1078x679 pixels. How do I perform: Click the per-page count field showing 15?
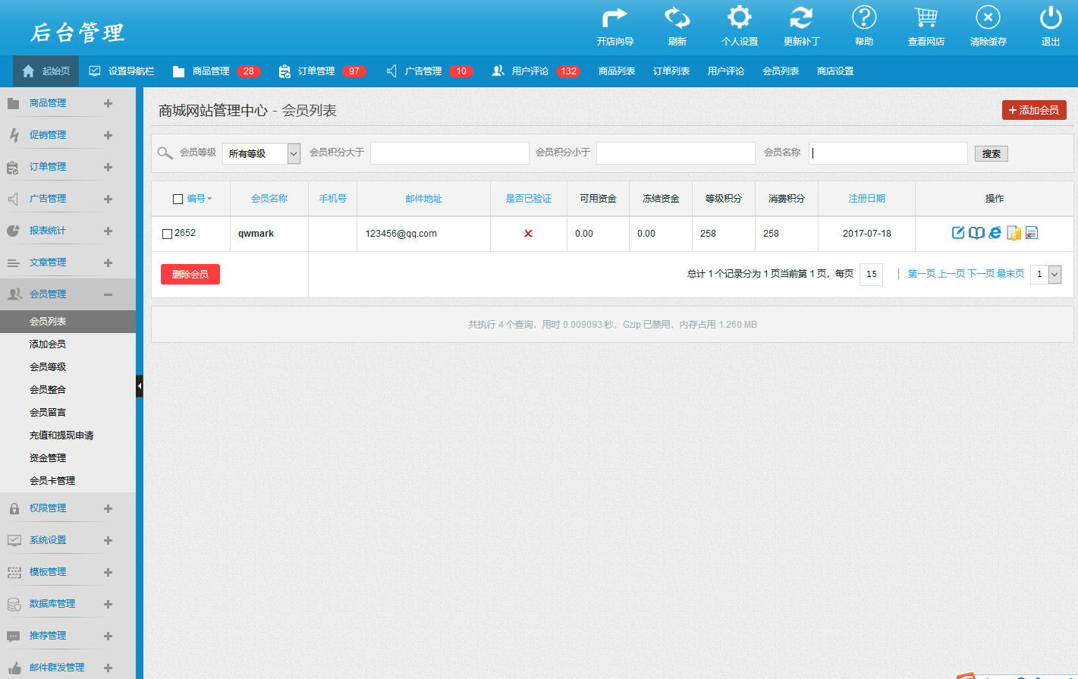(x=872, y=274)
